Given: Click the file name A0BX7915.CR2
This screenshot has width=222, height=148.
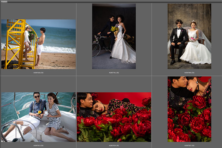Looking at the screenshot, I should (x=38, y=146).
